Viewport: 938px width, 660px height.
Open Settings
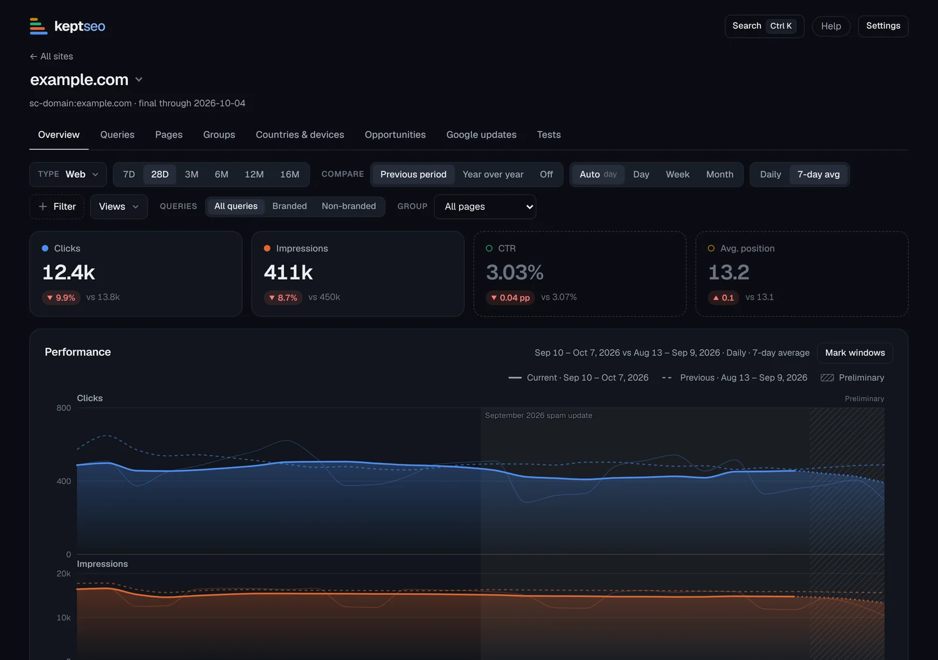pos(883,26)
